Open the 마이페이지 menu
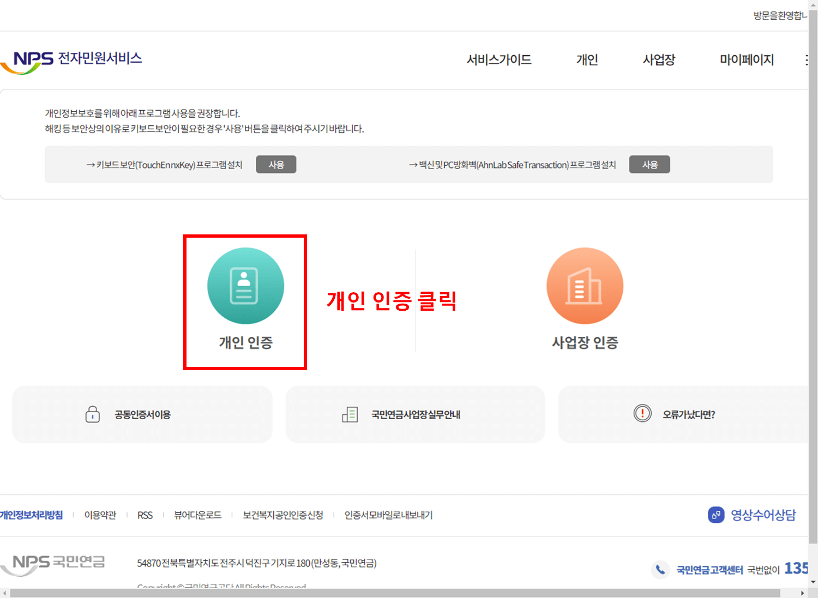 (747, 59)
